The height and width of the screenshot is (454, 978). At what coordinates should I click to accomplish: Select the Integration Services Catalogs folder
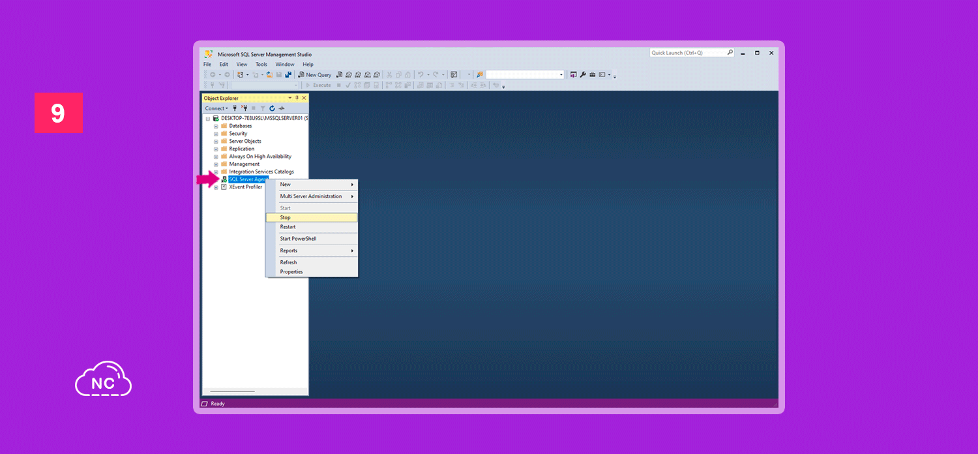[261, 172]
